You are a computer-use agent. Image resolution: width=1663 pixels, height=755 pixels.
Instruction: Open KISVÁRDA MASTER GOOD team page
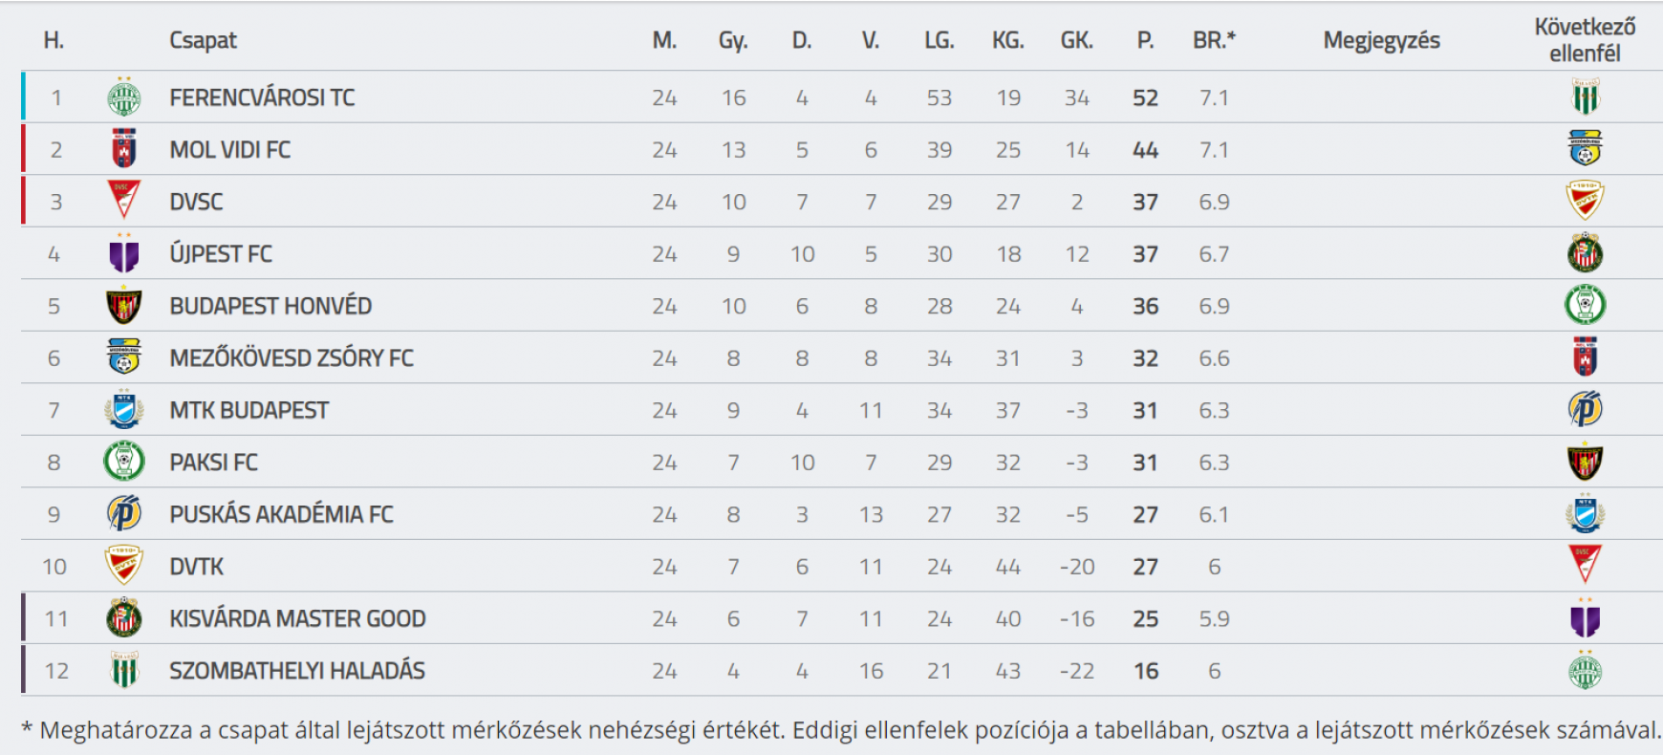coord(297,618)
